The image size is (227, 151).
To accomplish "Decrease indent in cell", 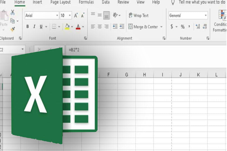I will 115,27.
